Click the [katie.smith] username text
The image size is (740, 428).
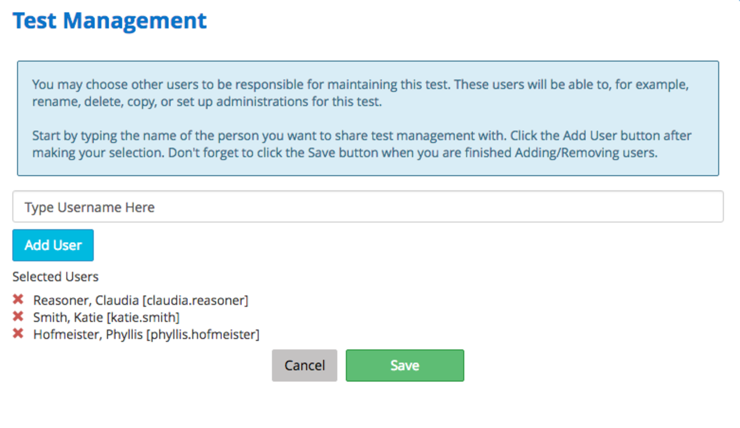click(x=143, y=317)
